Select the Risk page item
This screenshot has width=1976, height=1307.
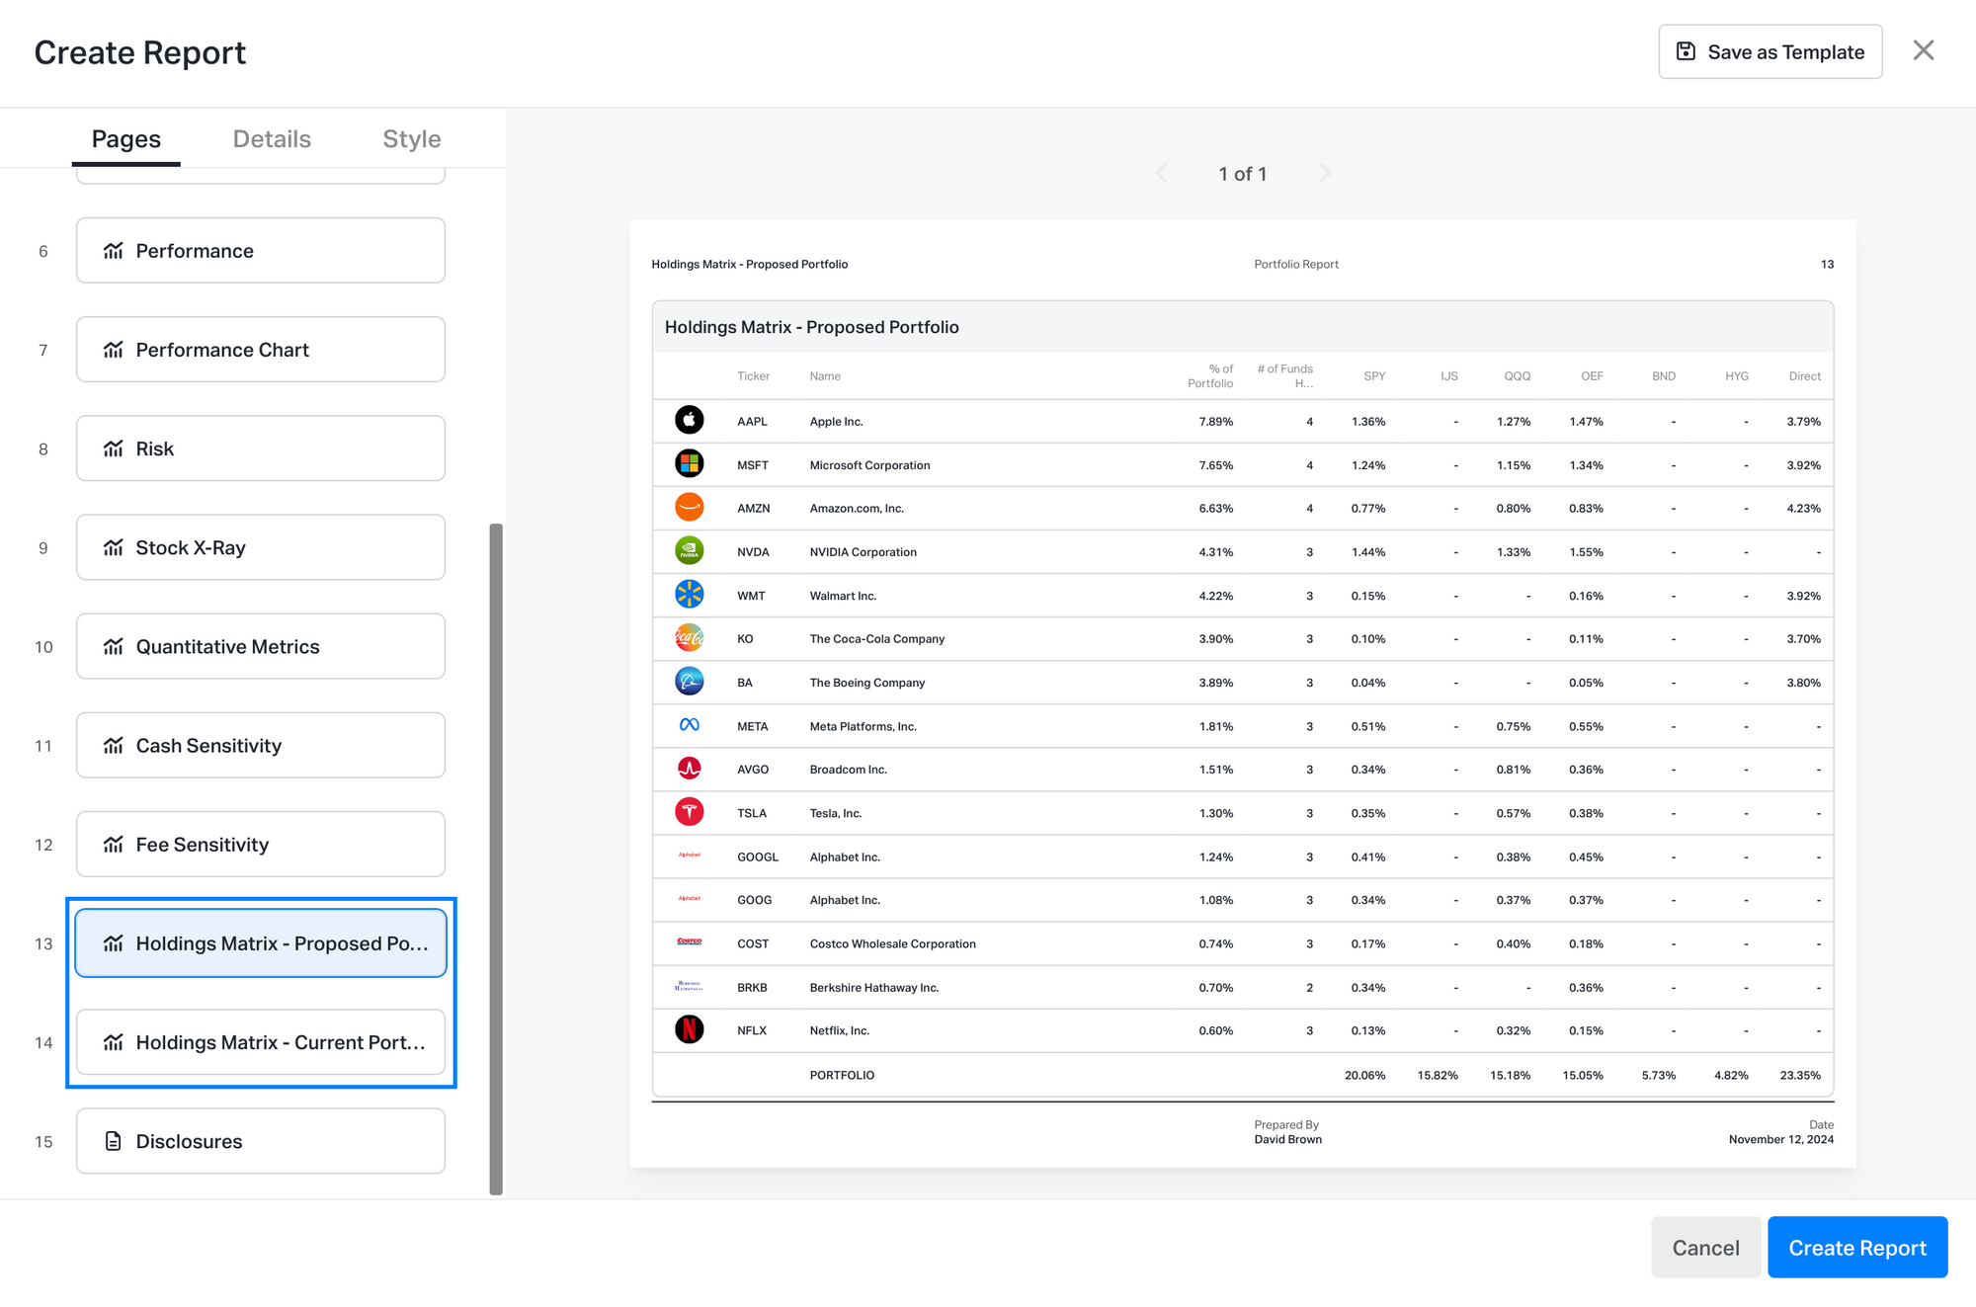(261, 449)
